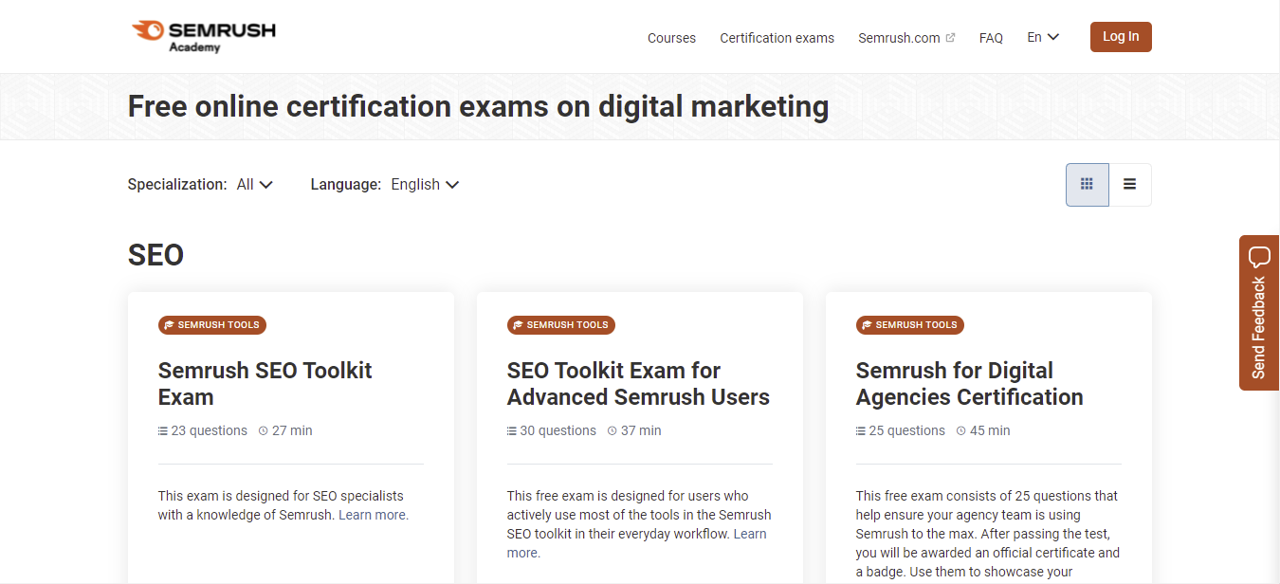Click the SEO section heading
Screen dimensions: 1280x584
pyautogui.click(x=155, y=255)
